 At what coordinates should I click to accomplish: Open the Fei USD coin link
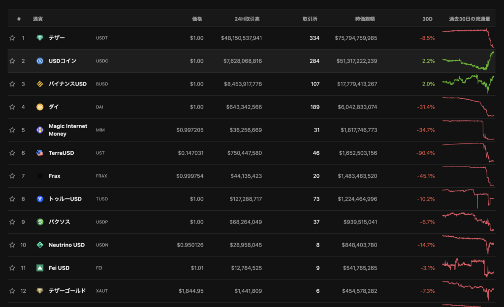point(59,268)
